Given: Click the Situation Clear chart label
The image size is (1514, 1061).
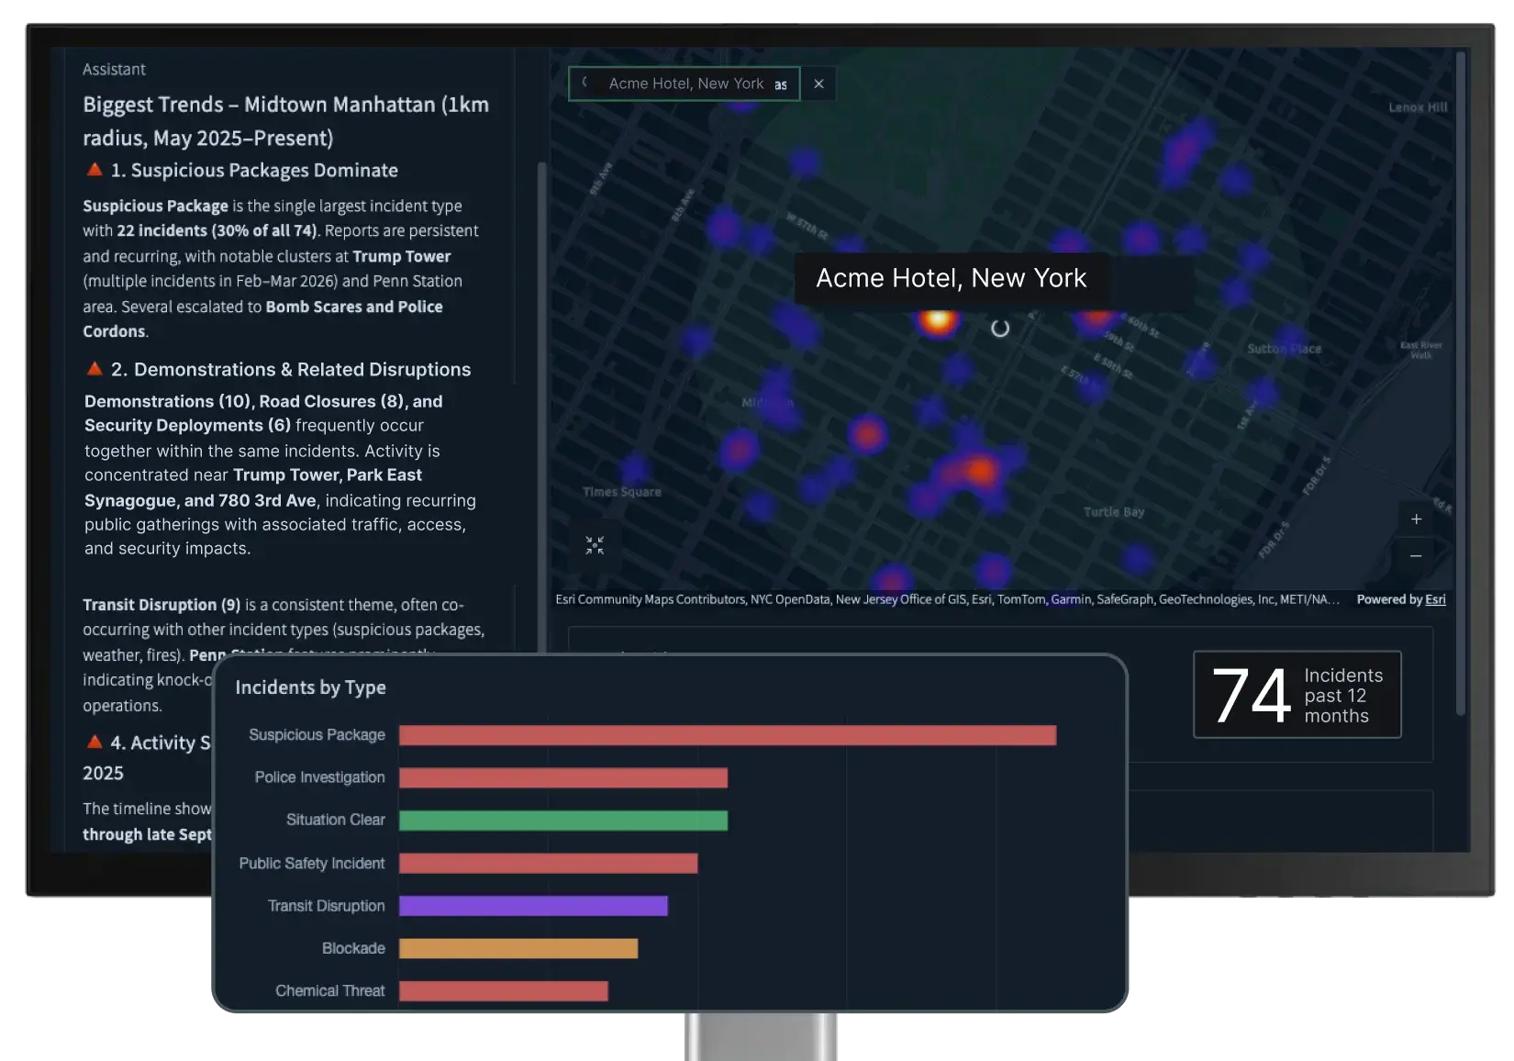Looking at the screenshot, I should click(335, 820).
